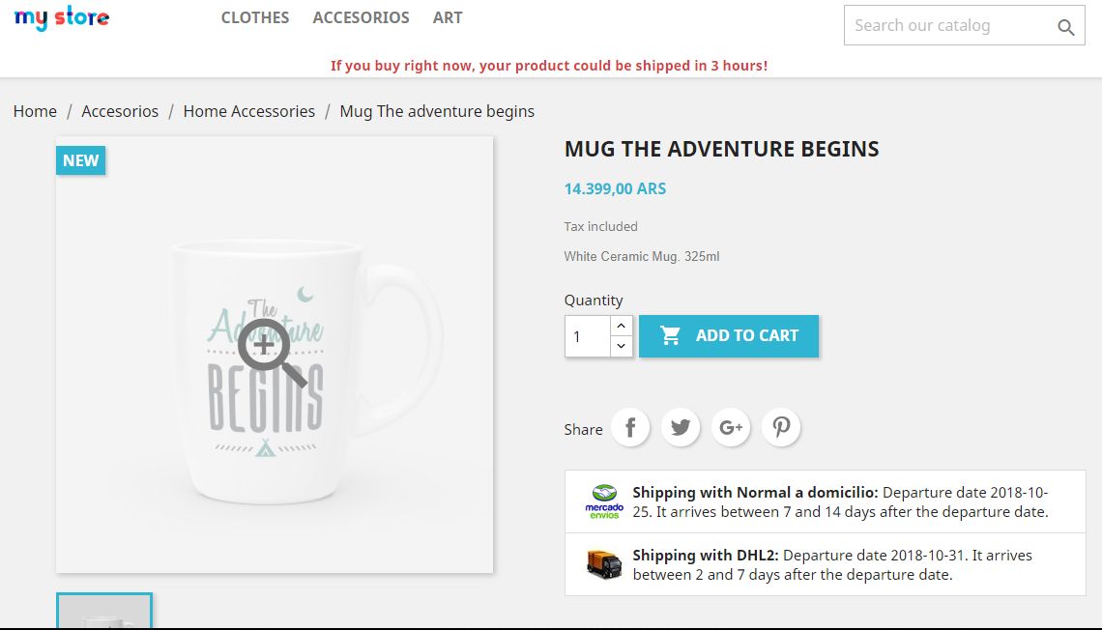Open the Clothes menu

coord(255,17)
